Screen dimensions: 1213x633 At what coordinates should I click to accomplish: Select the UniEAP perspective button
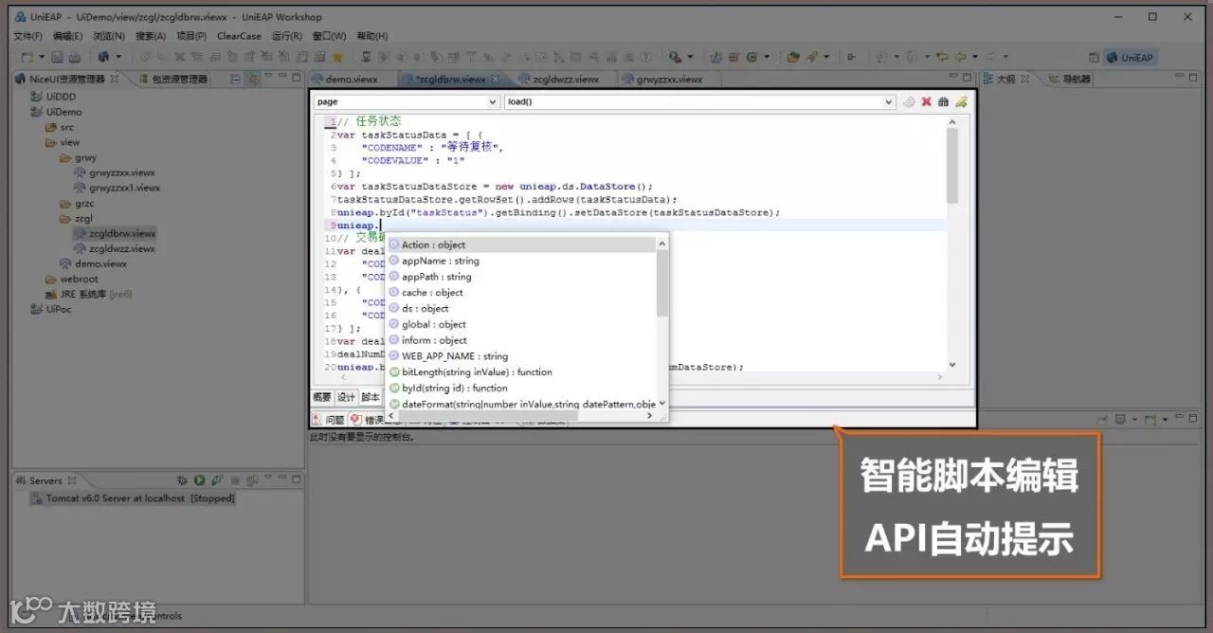[1132, 58]
